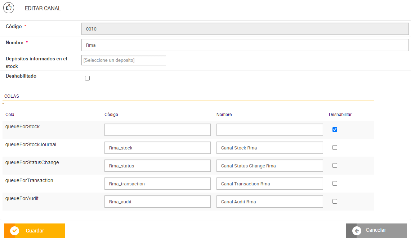Edit the Rma_stock code field

click(x=157, y=148)
